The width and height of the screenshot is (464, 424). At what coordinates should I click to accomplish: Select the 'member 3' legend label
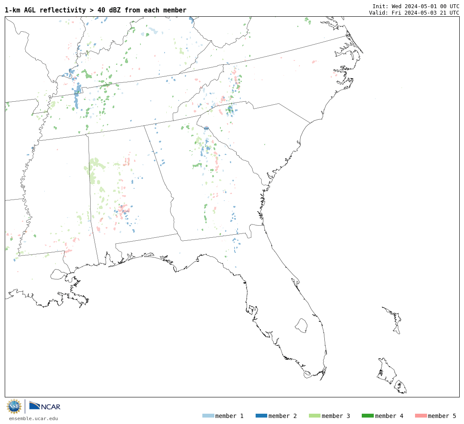336,416
